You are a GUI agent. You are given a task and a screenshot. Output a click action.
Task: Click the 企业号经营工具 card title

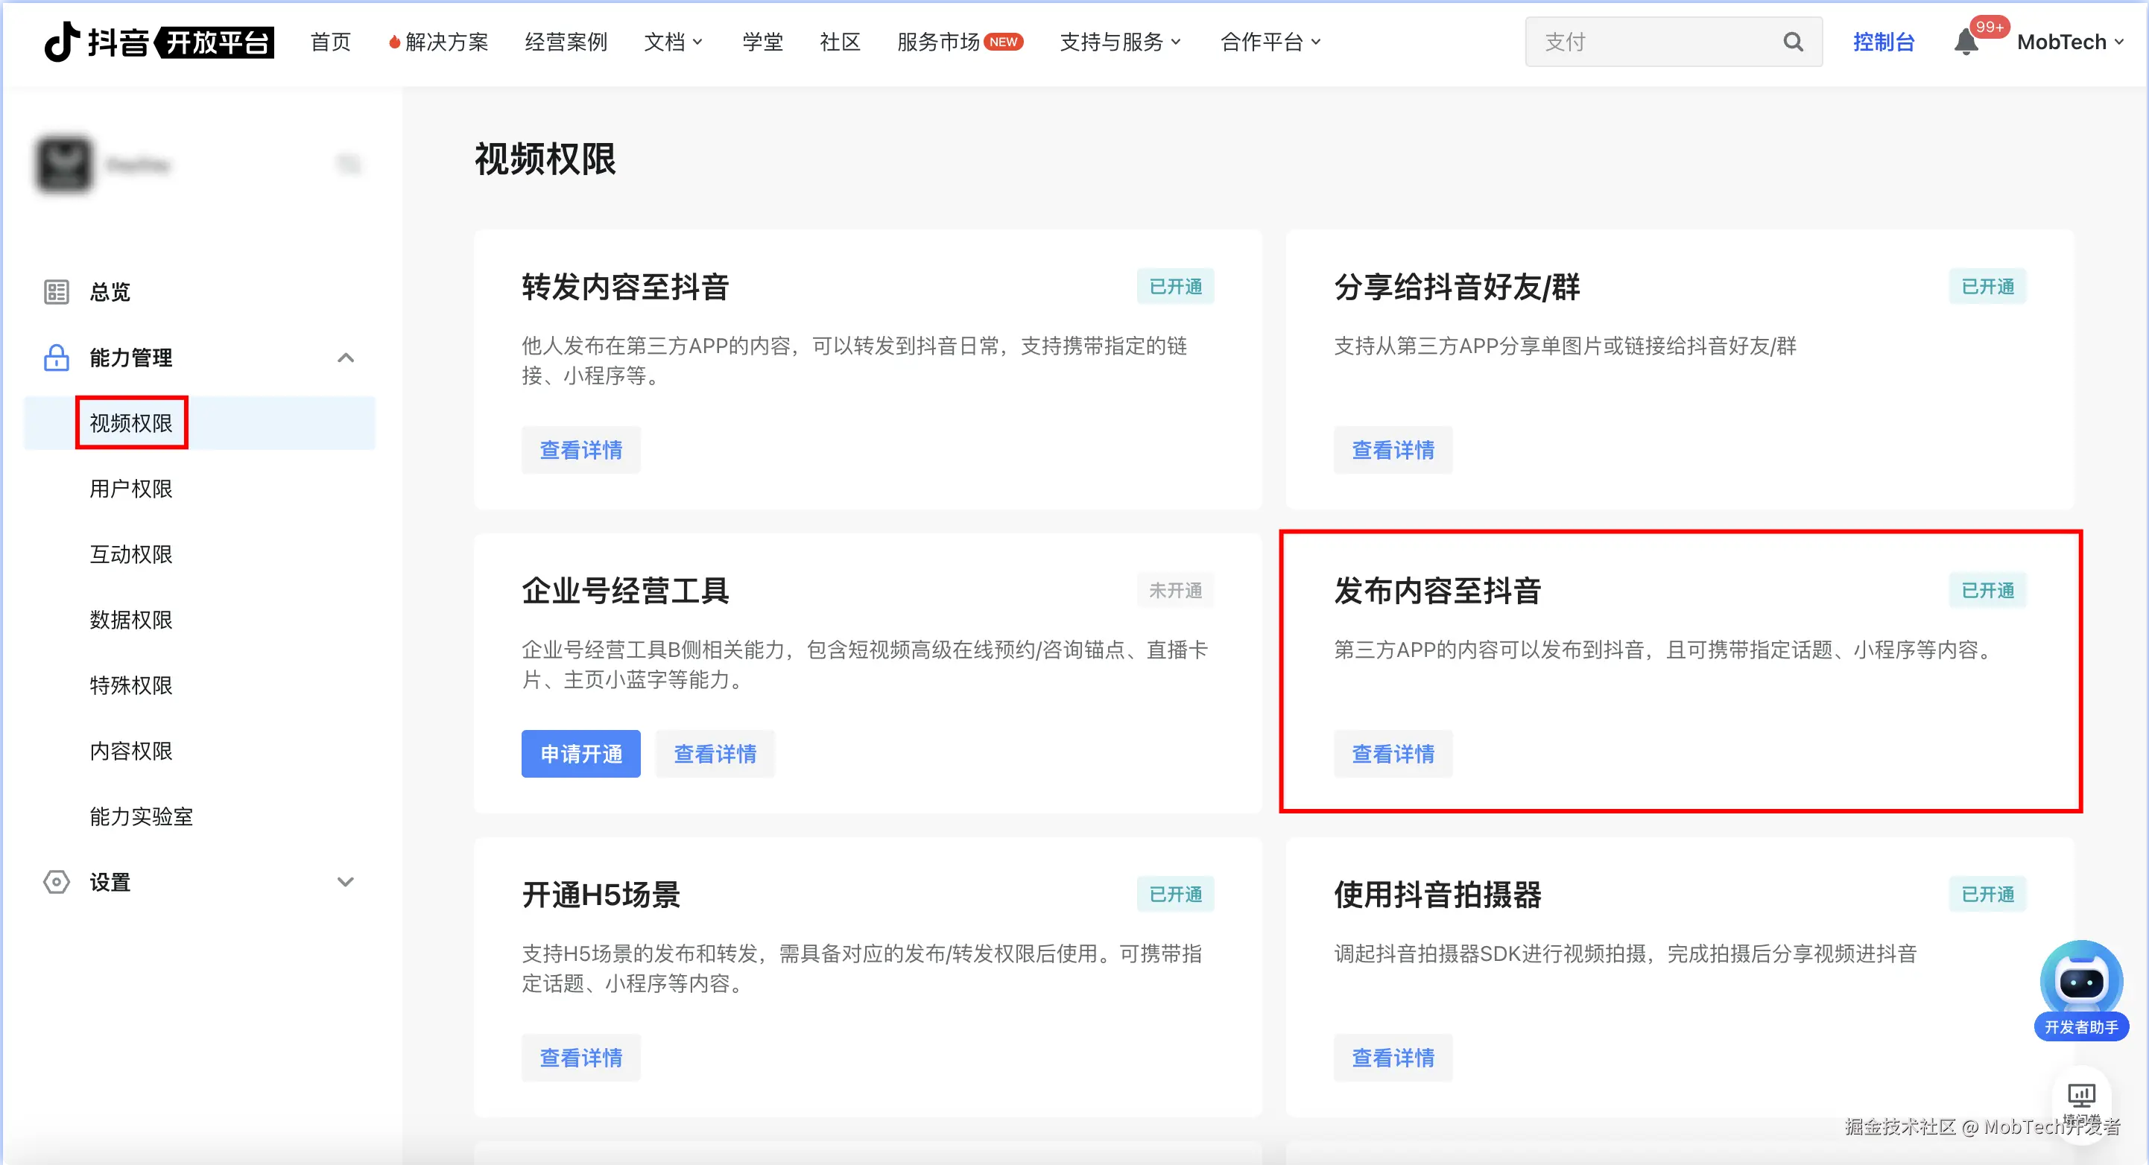point(625,591)
